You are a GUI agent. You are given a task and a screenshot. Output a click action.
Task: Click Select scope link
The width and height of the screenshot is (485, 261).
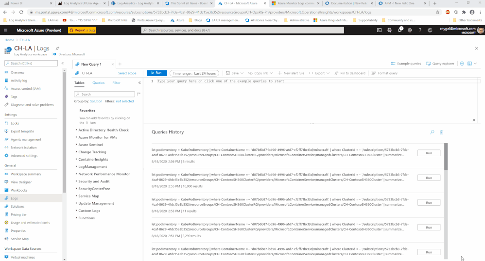pos(127,73)
